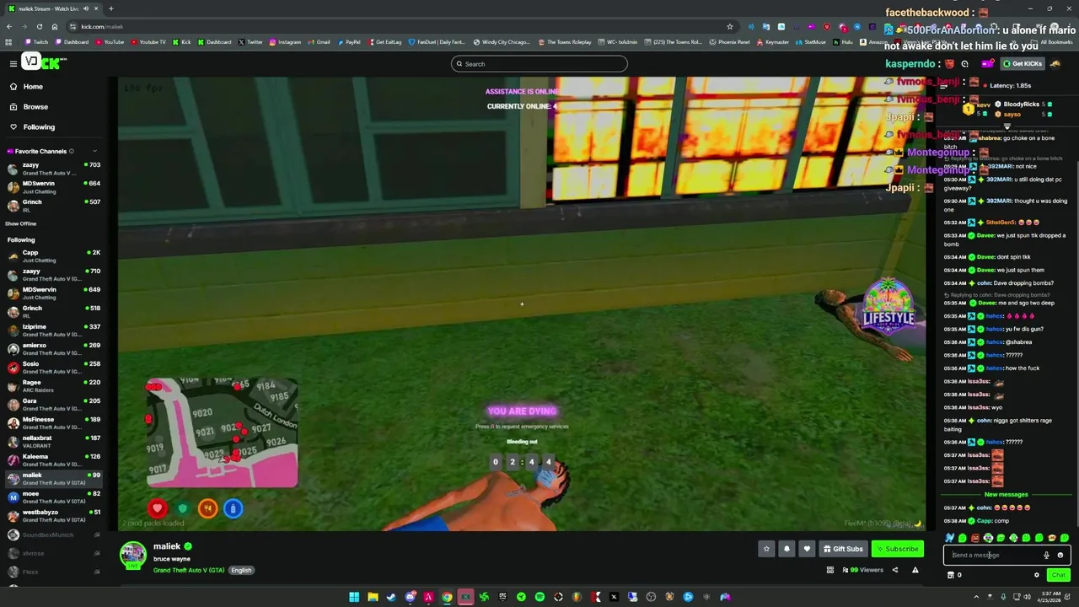Open the Kick home logo
The width and height of the screenshot is (1079, 607).
44,62
